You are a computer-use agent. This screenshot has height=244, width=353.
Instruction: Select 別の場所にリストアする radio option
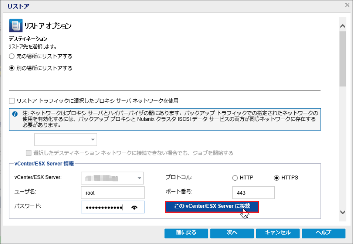pos(12,68)
